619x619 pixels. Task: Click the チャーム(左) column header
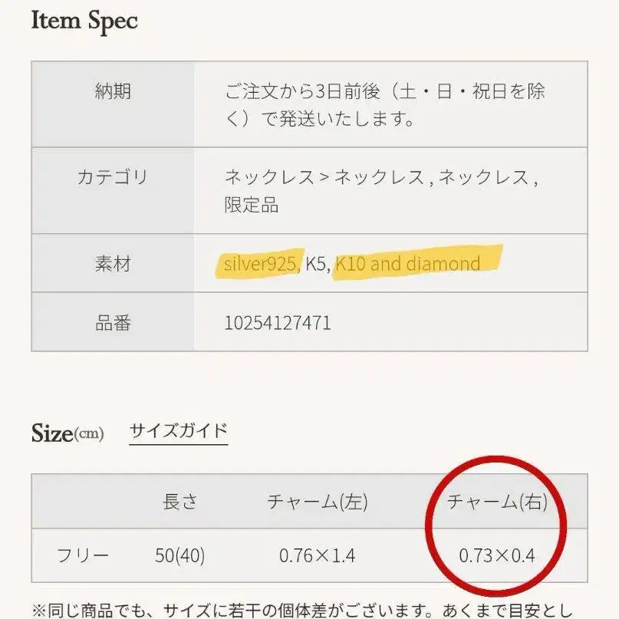click(x=317, y=502)
